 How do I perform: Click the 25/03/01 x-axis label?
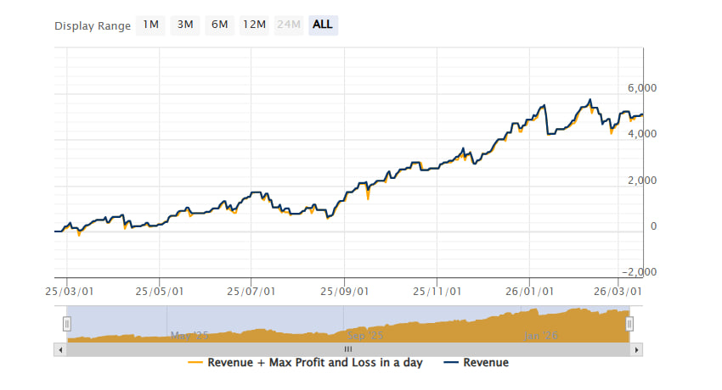69,292
